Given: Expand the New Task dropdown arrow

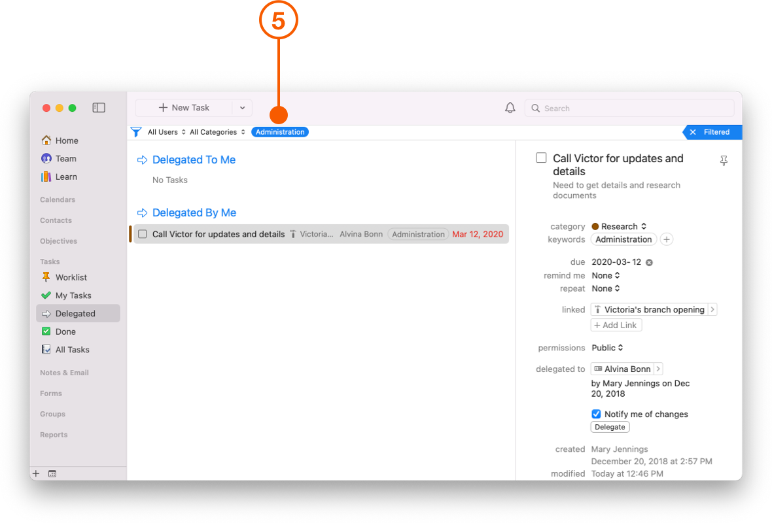Looking at the screenshot, I should (x=242, y=108).
